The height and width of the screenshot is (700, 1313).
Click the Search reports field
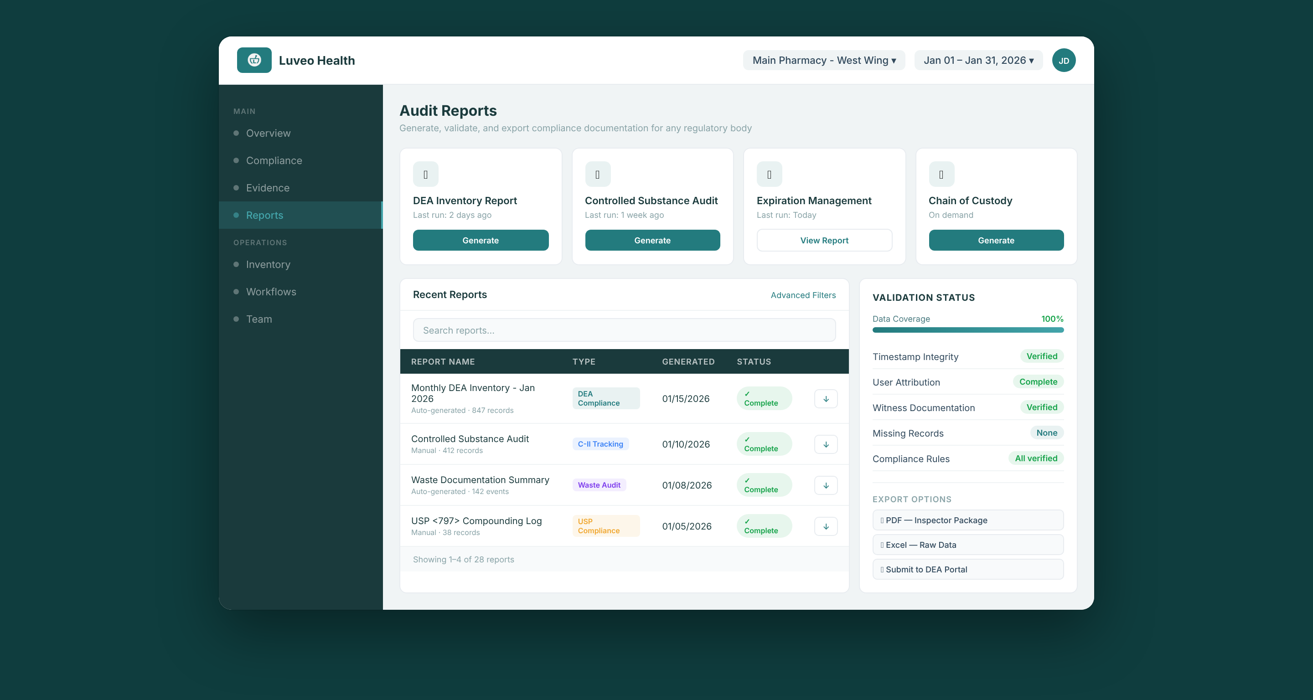click(624, 330)
